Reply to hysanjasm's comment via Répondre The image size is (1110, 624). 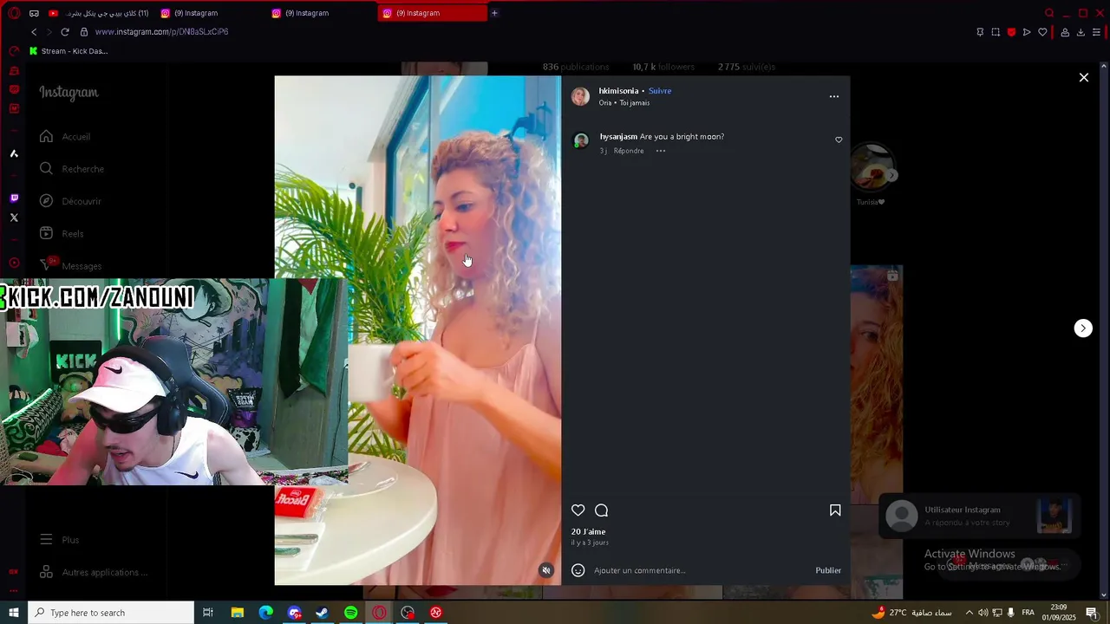(x=629, y=151)
